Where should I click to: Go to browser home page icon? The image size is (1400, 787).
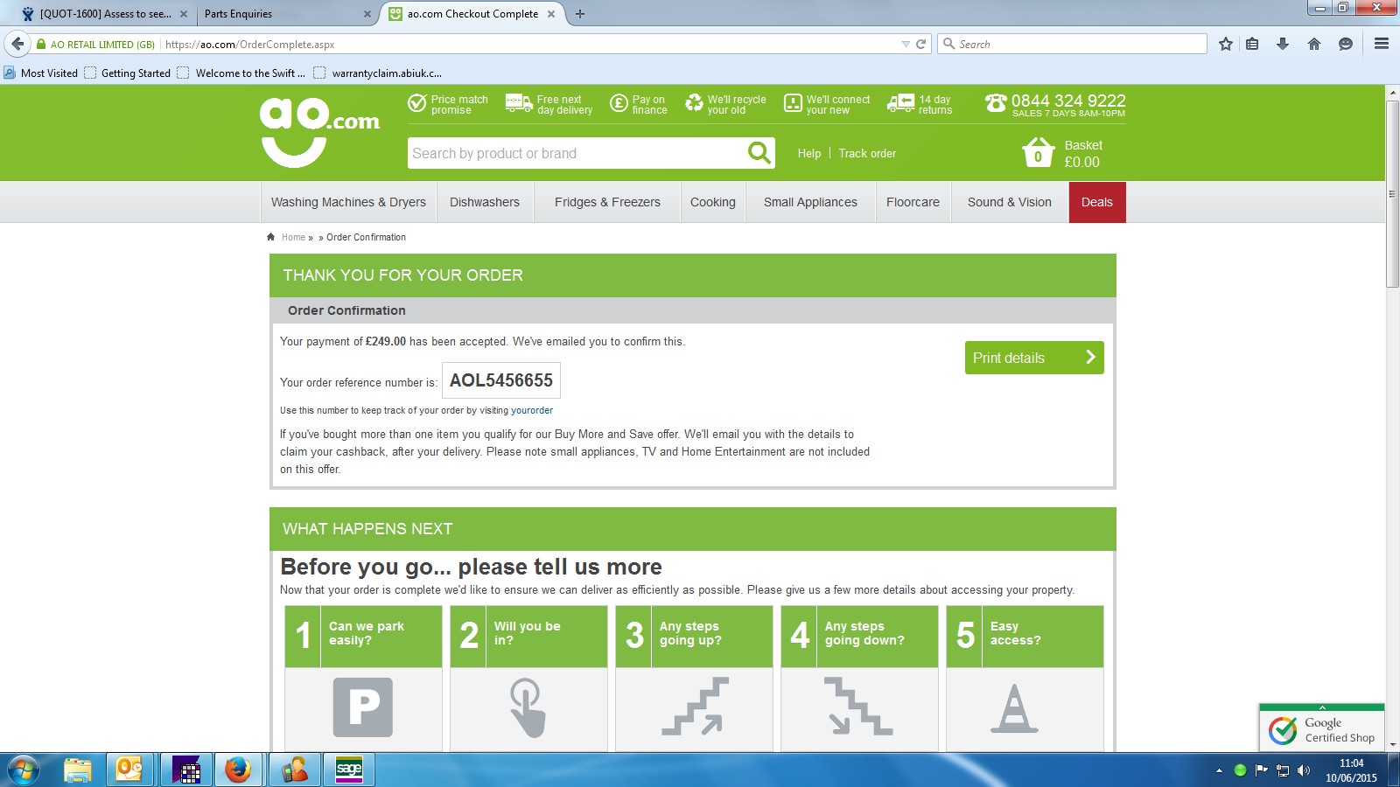[x=1314, y=44]
